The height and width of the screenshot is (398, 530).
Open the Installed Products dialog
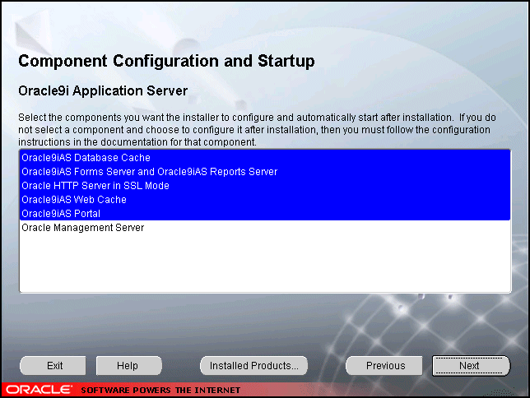(253, 366)
